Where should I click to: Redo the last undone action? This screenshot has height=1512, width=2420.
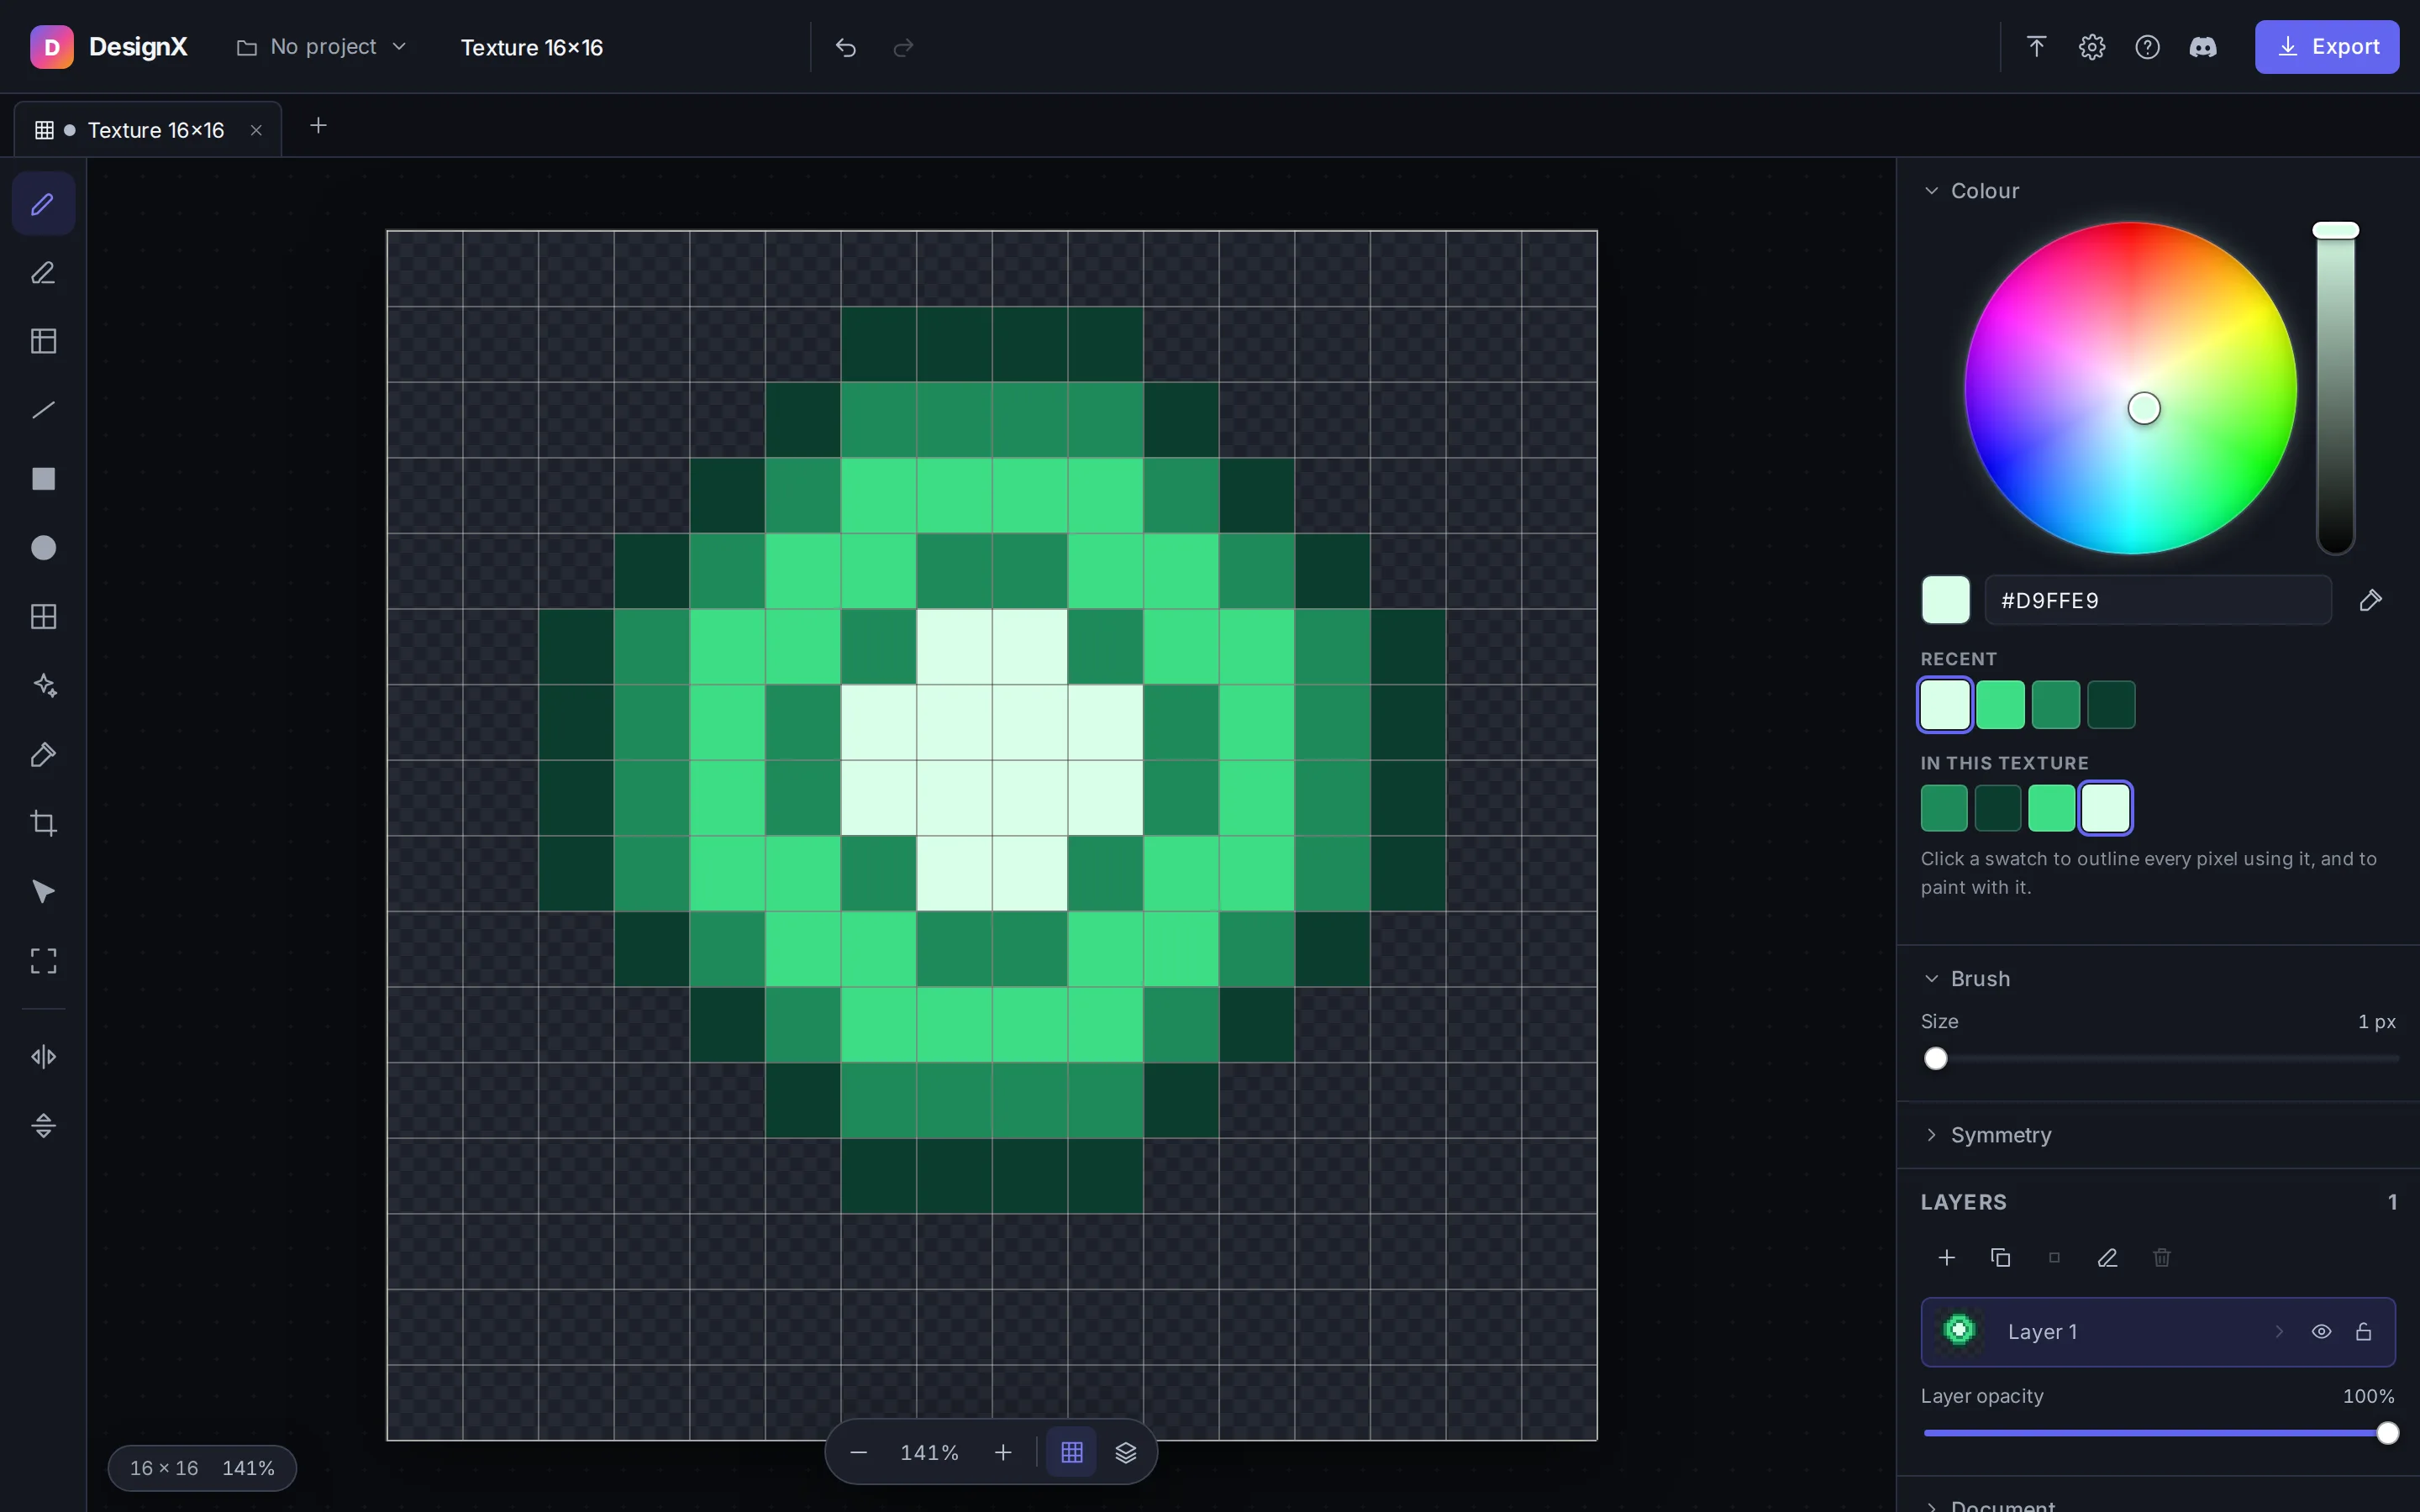[x=903, y=47]
